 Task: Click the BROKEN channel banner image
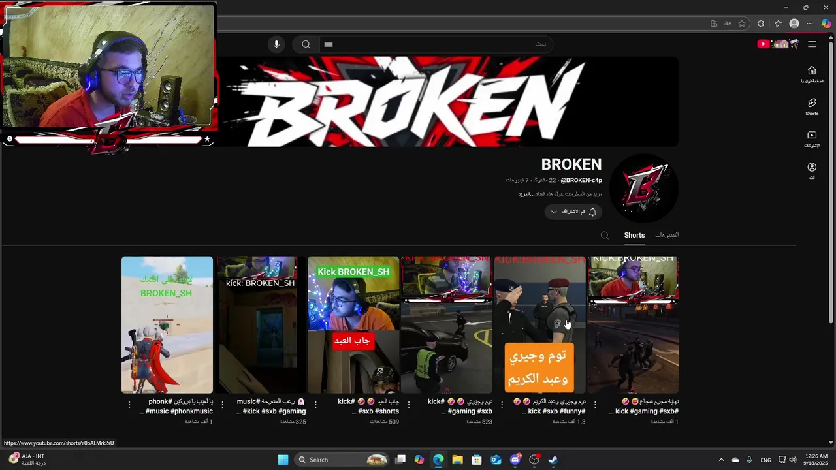click(448, 102)
